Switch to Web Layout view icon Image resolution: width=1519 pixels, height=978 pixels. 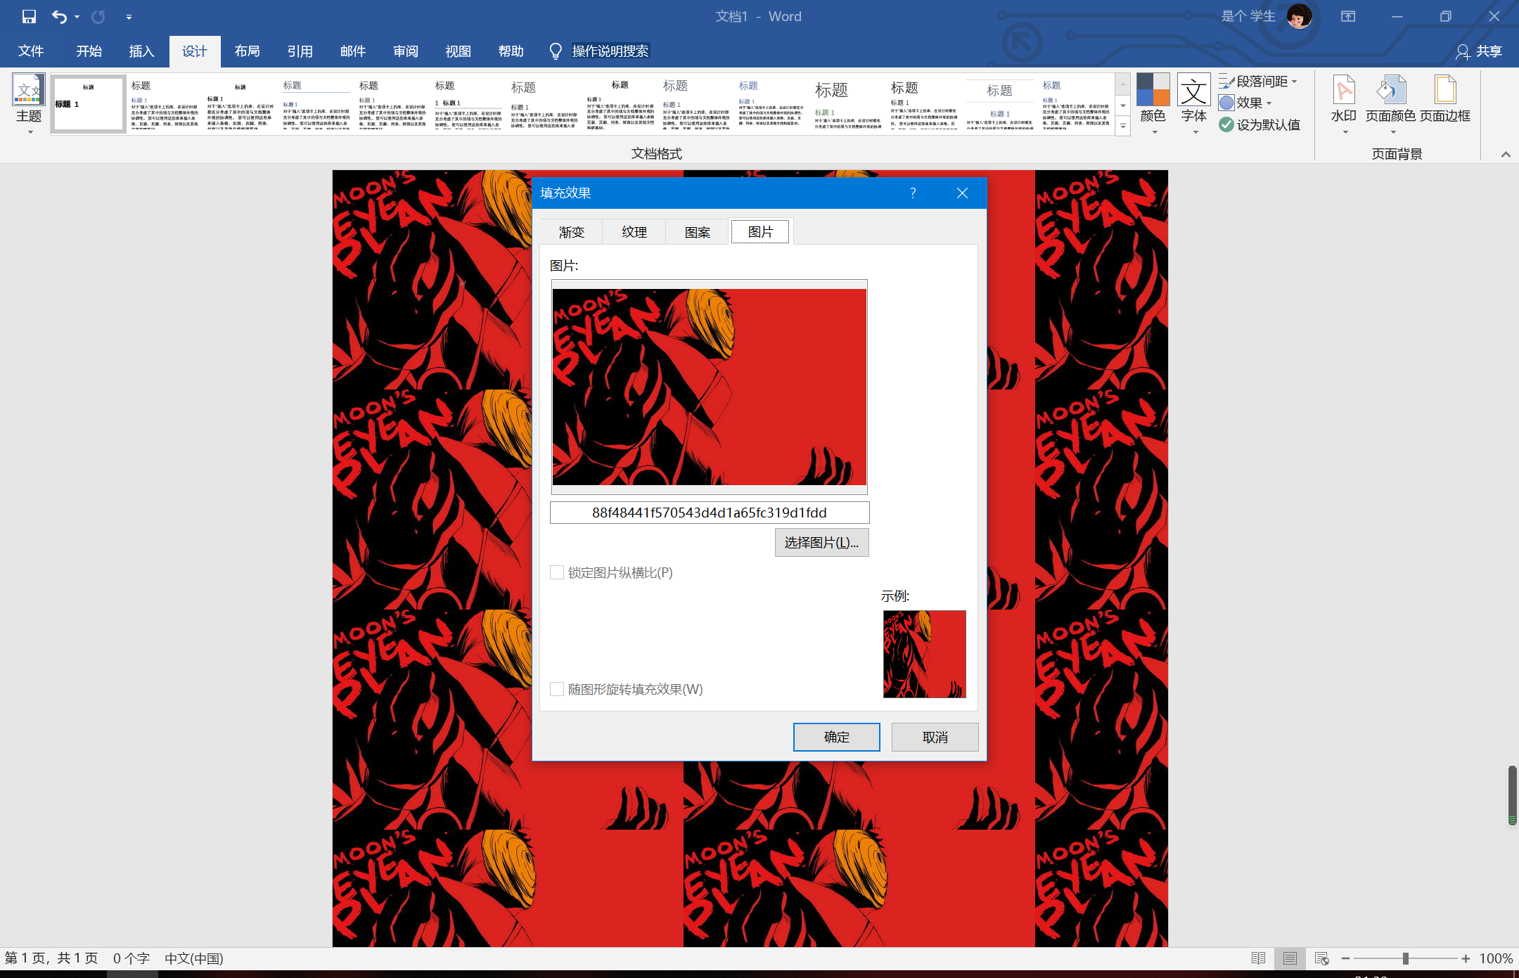pyautogui.click(x=1321, y=958)
